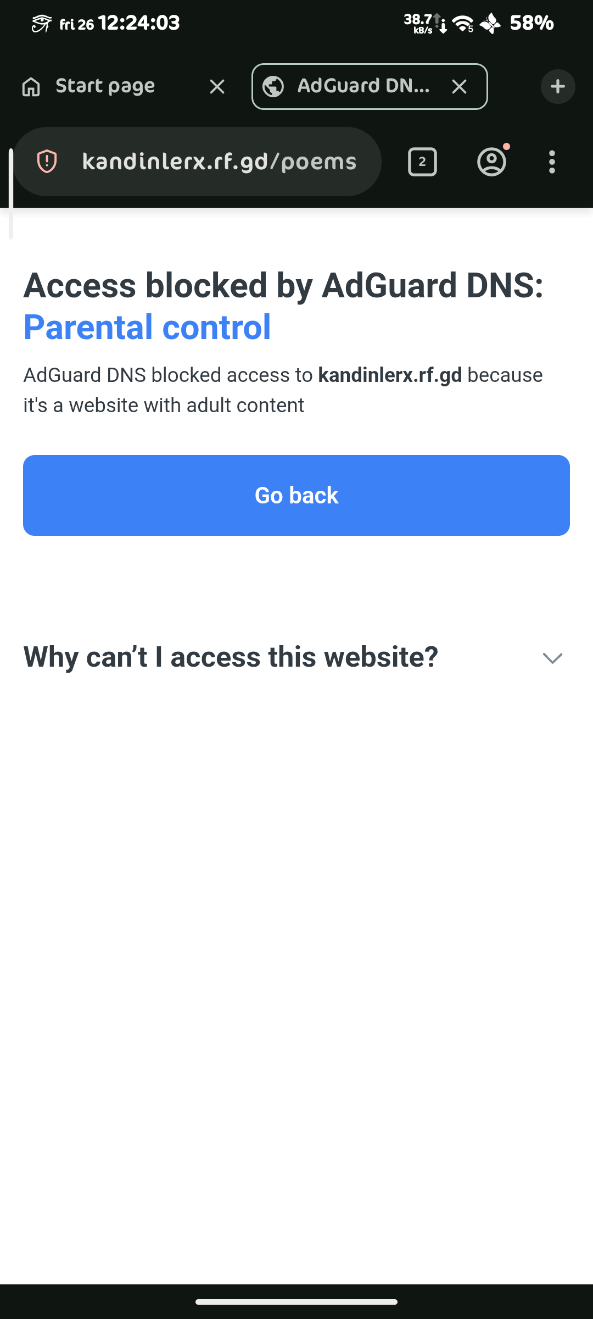The height and width of the screenshot is (1319, 593).
Task: Tap the bottom navigation gesture bar
Action: coord(296,1301)
